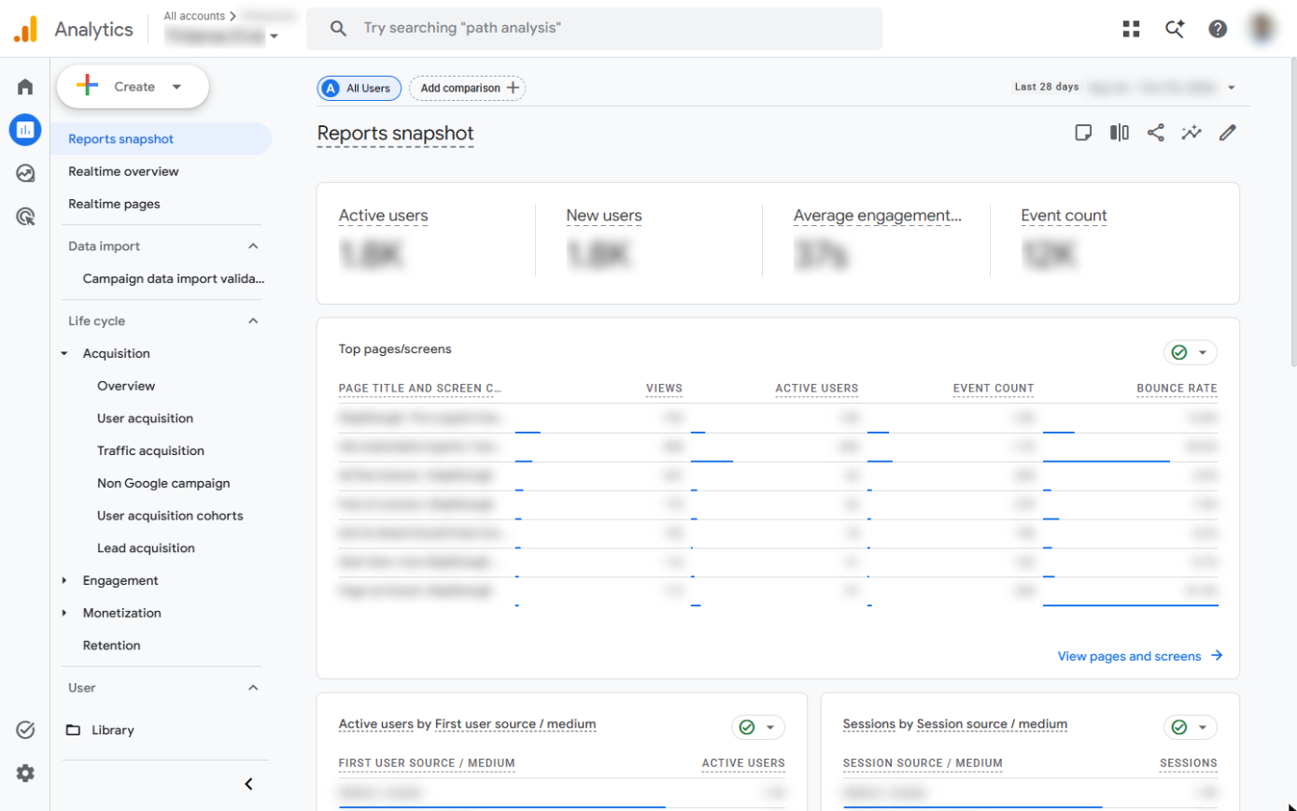Open the Create dropdown button

point(133,87)
